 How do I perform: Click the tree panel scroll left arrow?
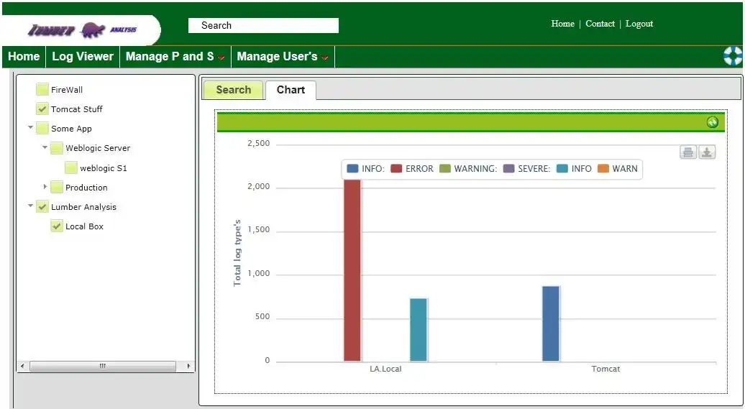click(x=22, y=367)
